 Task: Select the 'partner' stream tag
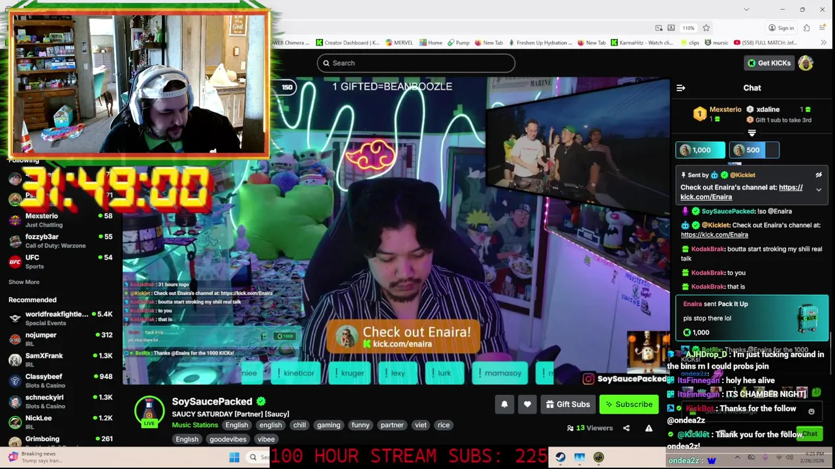tap(392, 425)
